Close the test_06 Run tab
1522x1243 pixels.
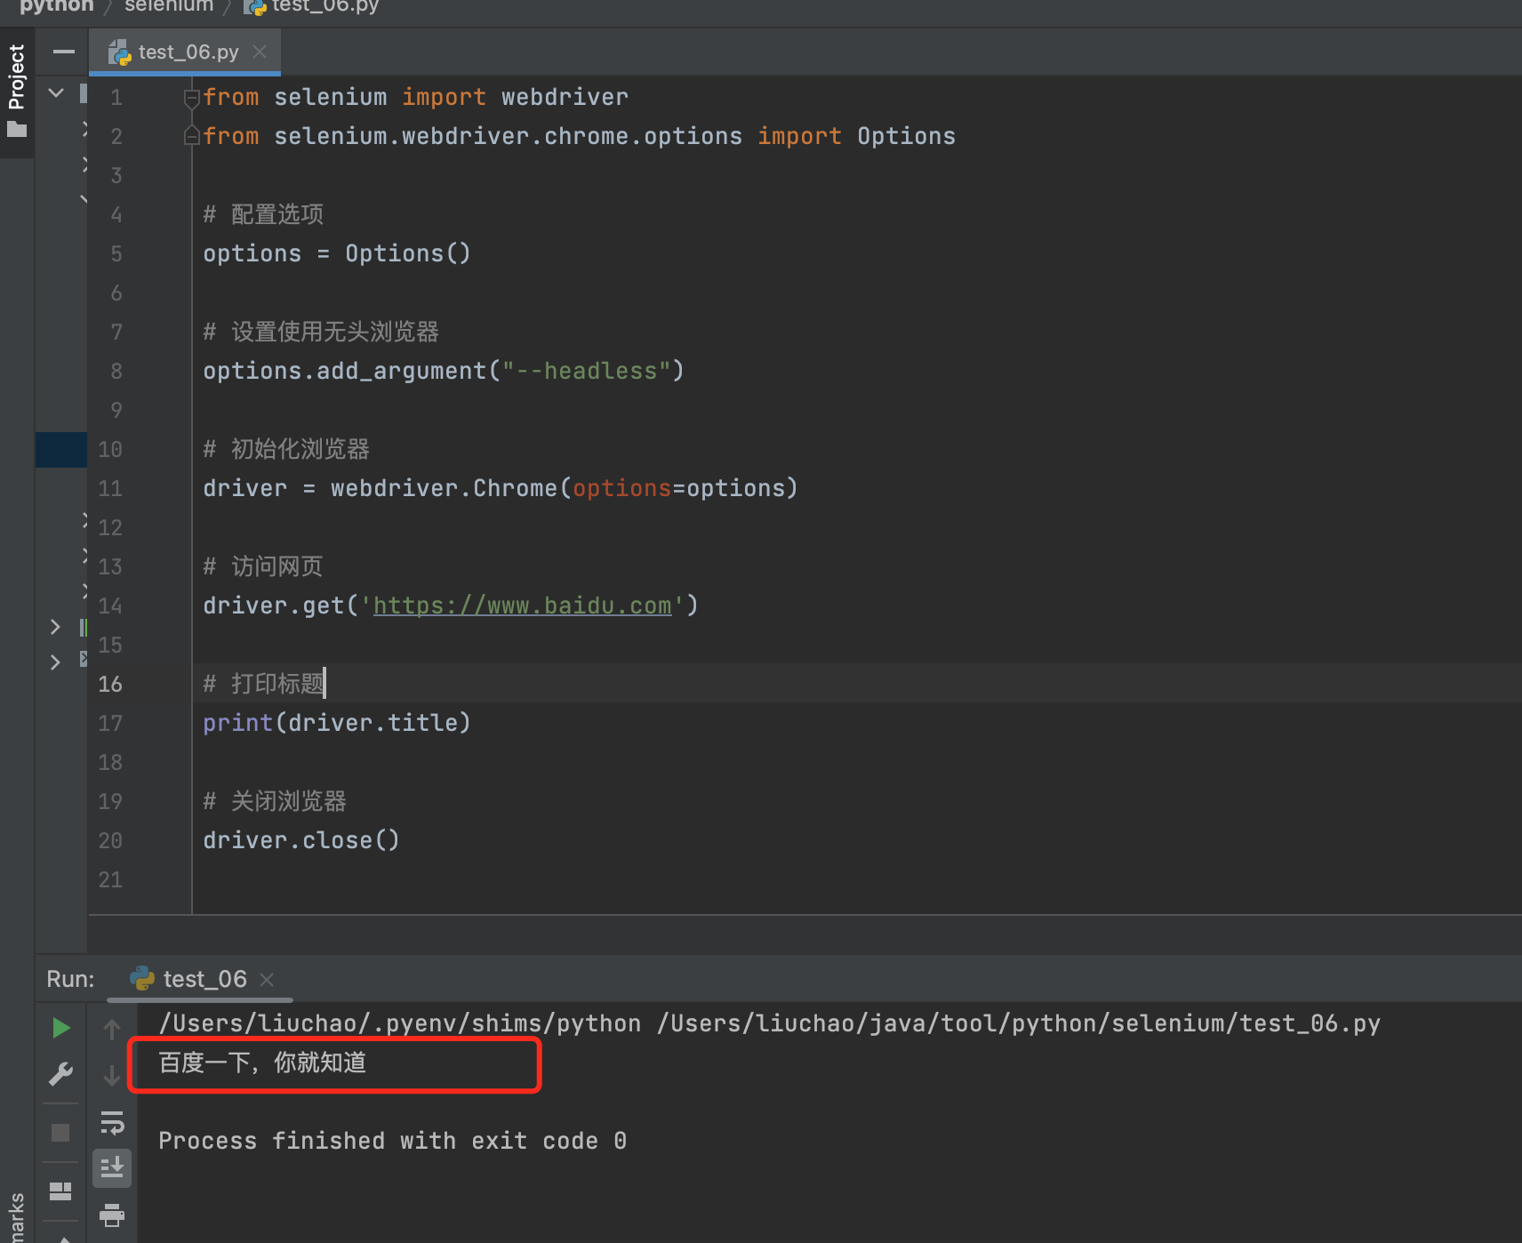266,980
